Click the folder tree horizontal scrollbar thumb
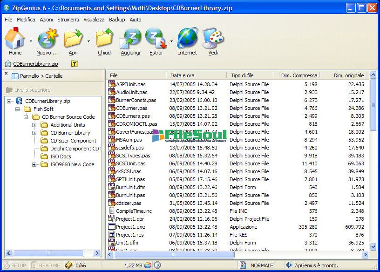The image size is (380, 272). point(48,253)
